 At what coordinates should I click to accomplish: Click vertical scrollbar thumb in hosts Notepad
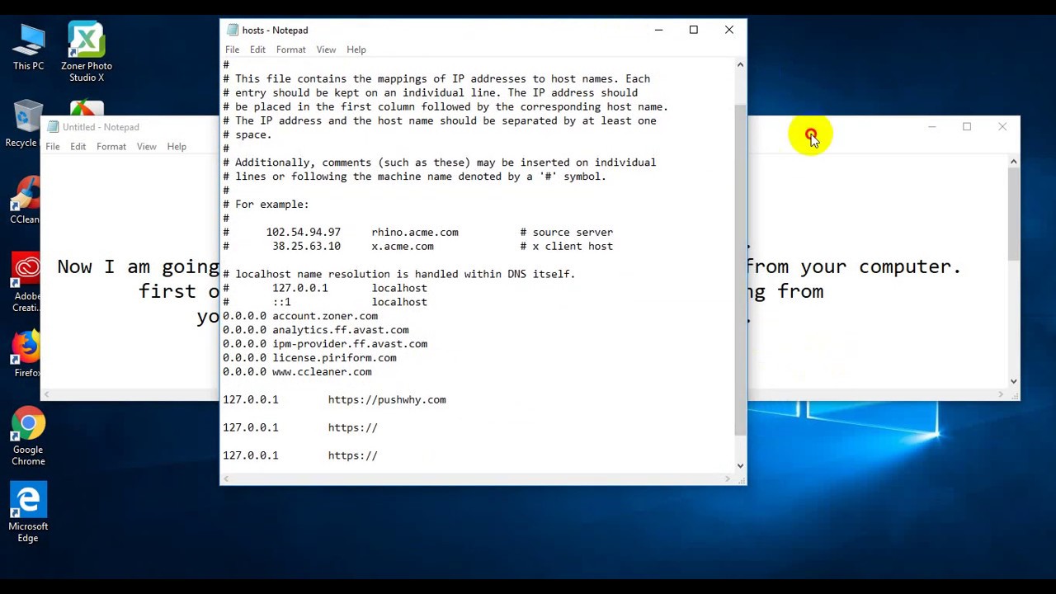click(x=740, y=270)
